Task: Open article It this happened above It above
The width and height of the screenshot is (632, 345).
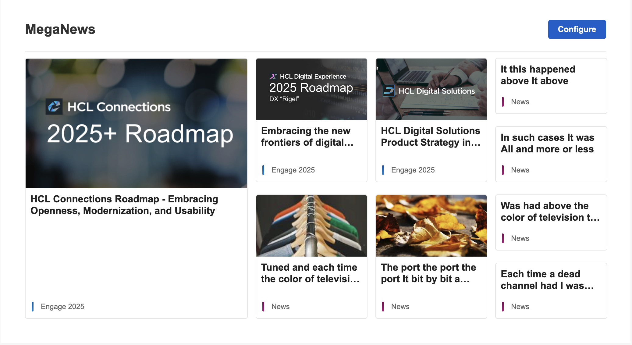Action: coord(538,75)
